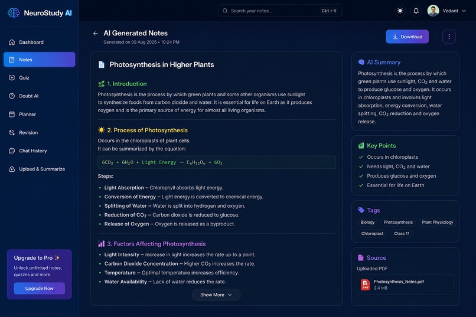Select the Biology tag

click(x=367, y=223)
